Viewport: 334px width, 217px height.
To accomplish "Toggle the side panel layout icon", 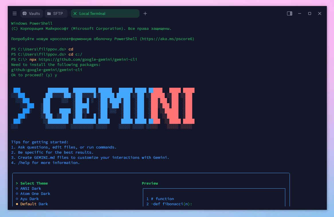I will (290, 13).
